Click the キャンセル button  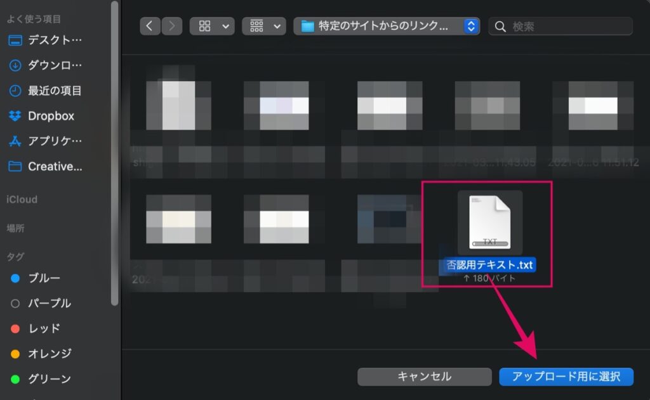point(425,377)
